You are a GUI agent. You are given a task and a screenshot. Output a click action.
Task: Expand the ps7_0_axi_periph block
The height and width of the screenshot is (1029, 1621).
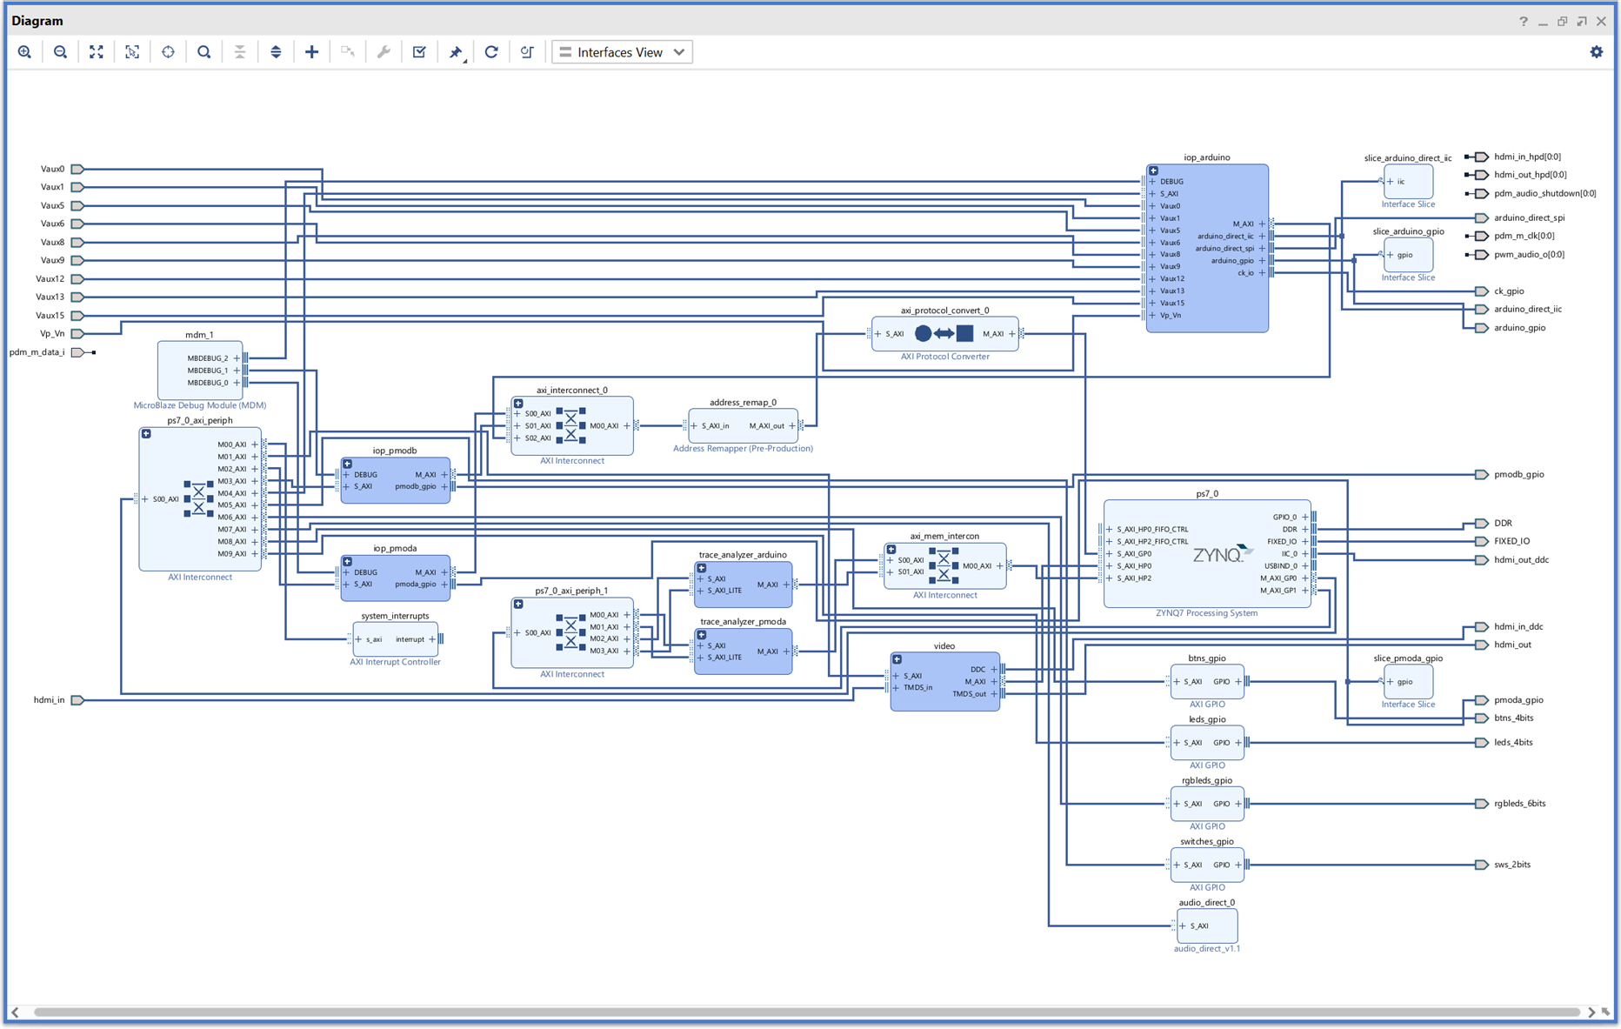tap(146, 433)
